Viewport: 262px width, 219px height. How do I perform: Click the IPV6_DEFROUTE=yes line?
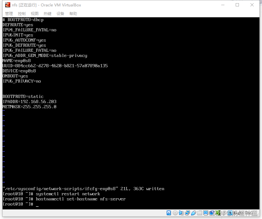24,45
